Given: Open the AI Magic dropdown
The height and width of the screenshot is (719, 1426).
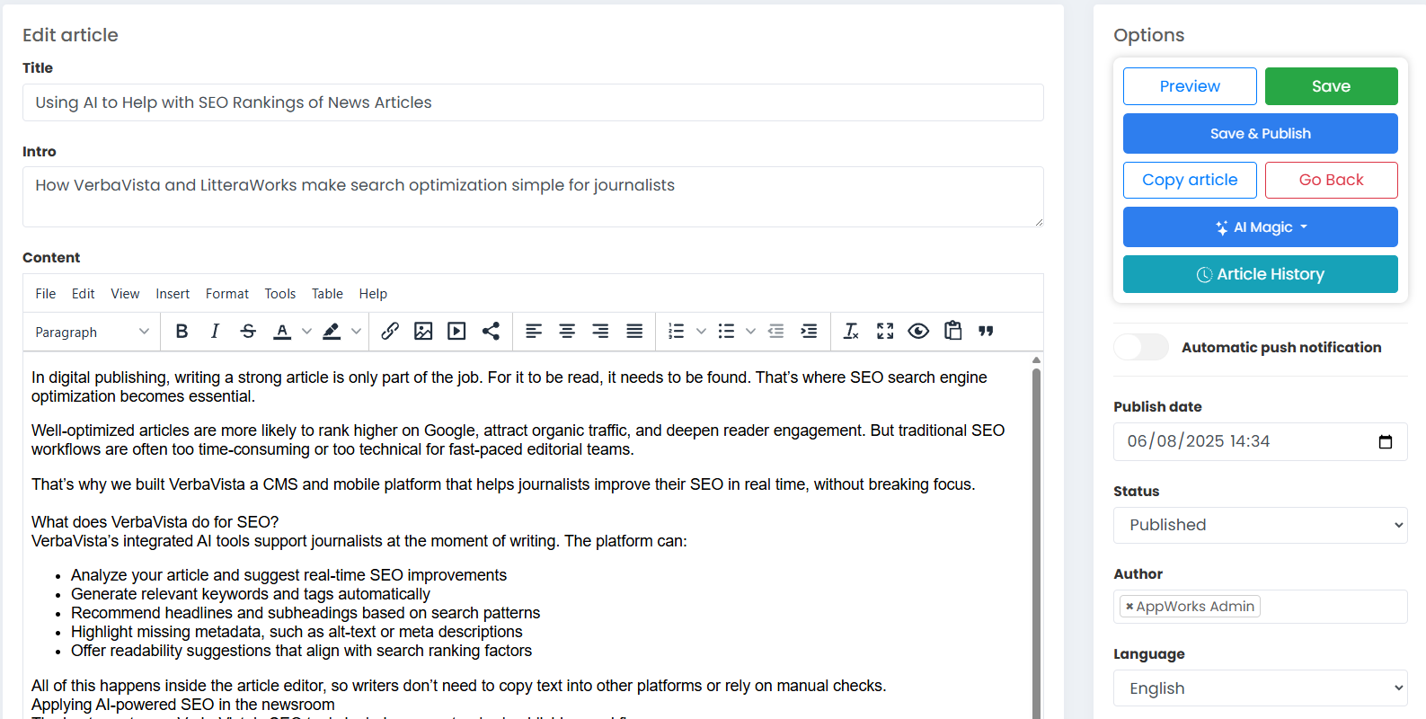Looking at the screenshot, I should (1260, 227).
